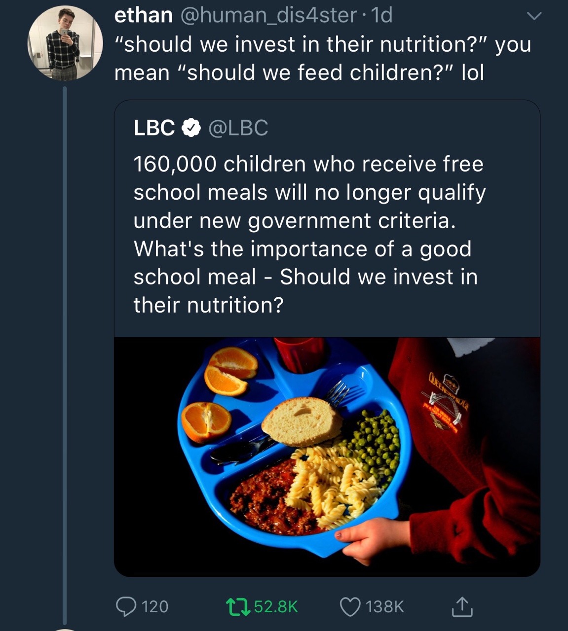Open the partially visible avatar at the bottom
Viewport: 568px width, 631px height.
point(65,629)
